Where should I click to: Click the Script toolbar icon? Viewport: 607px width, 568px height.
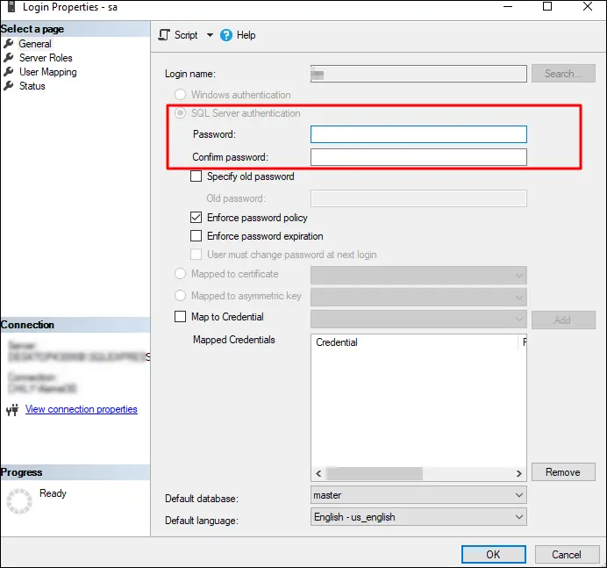coord(164,35)
